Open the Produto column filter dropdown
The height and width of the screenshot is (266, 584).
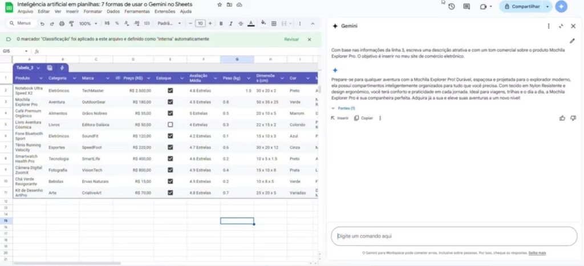40,78
